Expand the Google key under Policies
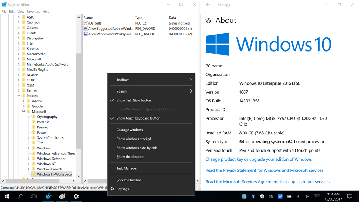 [x=23, y=106]
